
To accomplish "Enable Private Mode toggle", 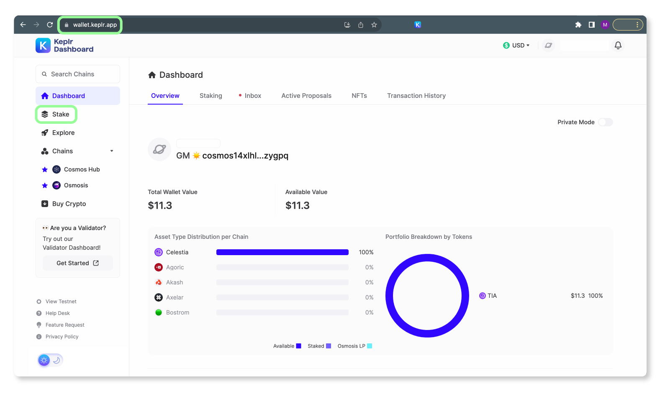I will point(606,122).
